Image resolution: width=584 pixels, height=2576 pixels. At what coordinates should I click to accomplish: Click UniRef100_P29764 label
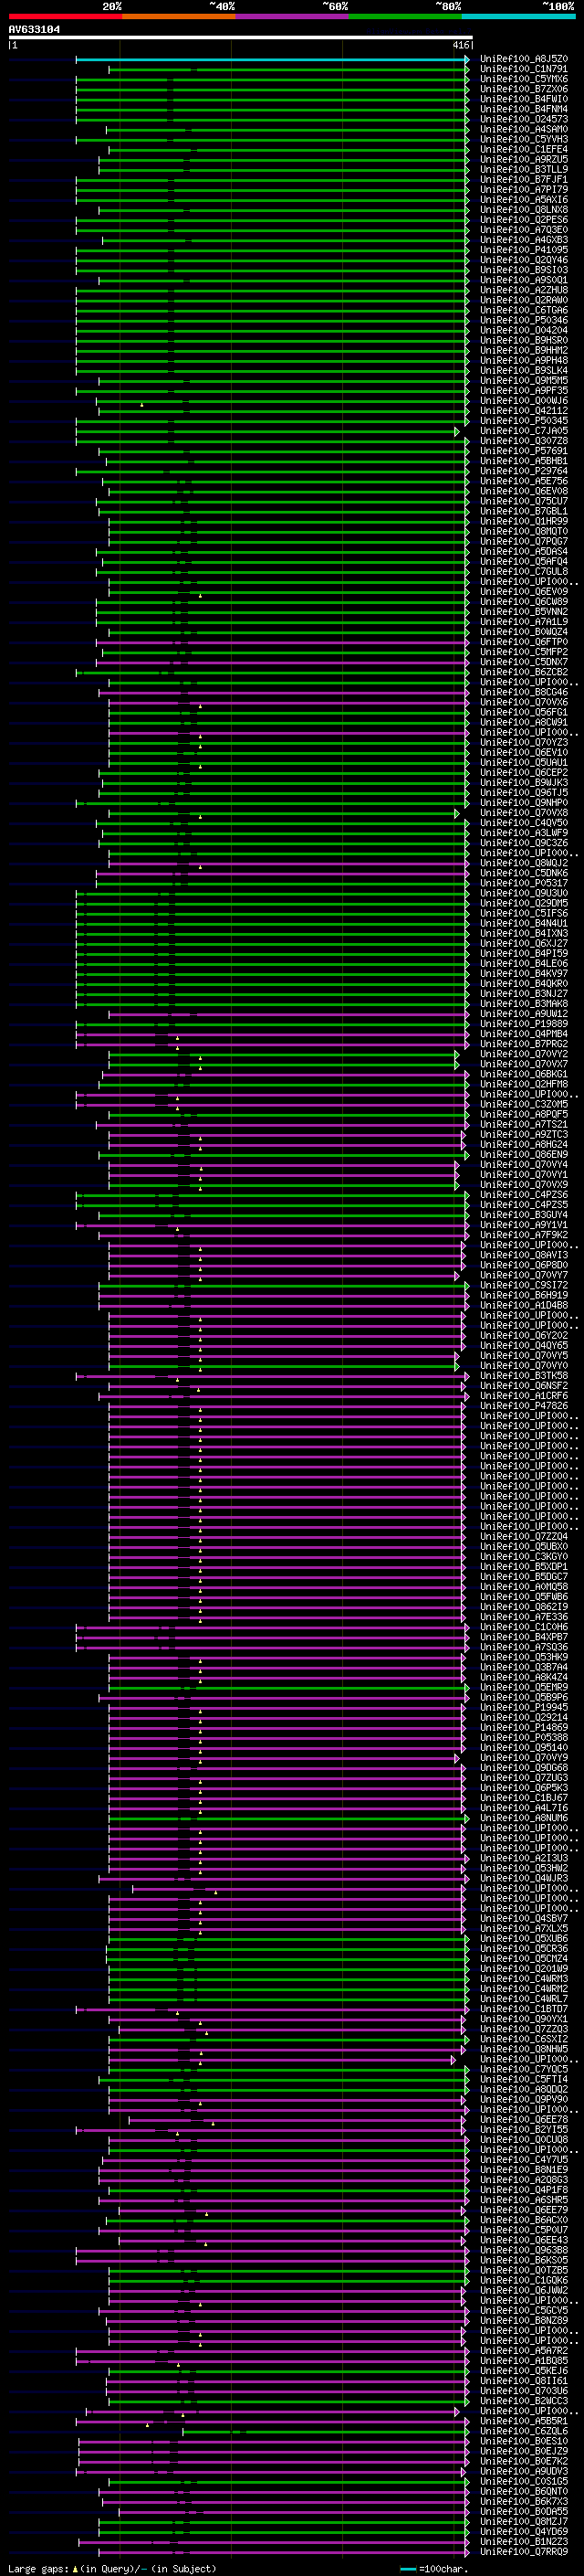(524, 471)
